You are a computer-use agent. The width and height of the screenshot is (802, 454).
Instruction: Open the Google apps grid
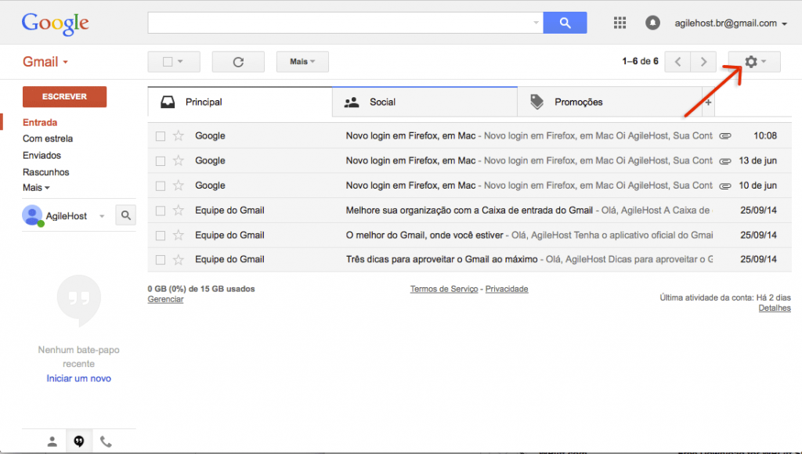620,23
